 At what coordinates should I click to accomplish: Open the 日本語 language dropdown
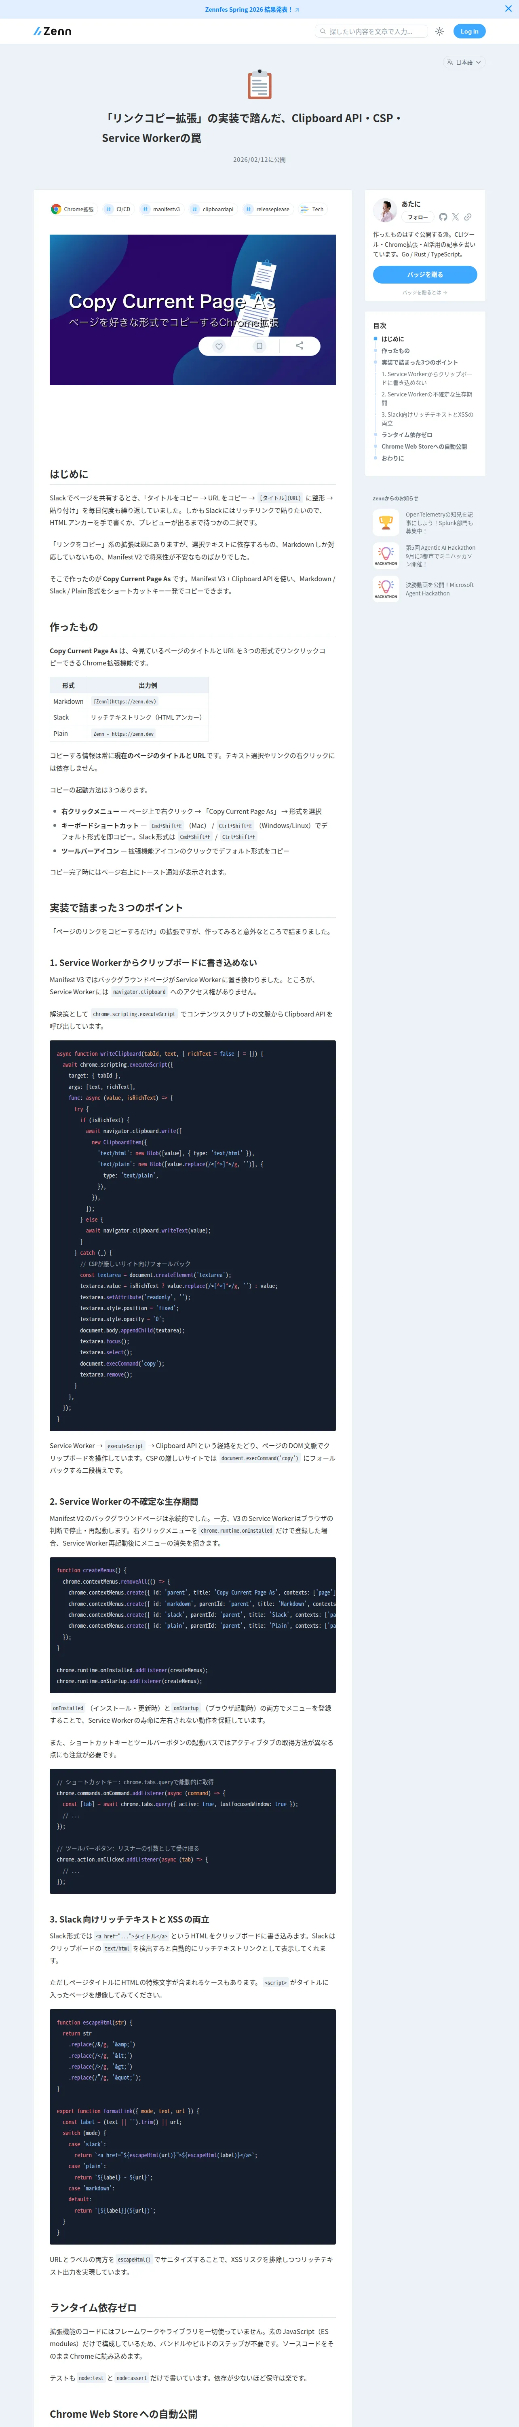pos(464,62)
